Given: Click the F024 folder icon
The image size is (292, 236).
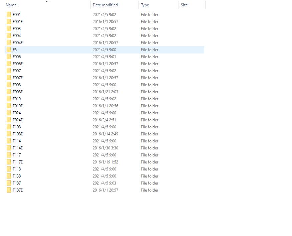Looking at the screenshot, I should [9, 113].
